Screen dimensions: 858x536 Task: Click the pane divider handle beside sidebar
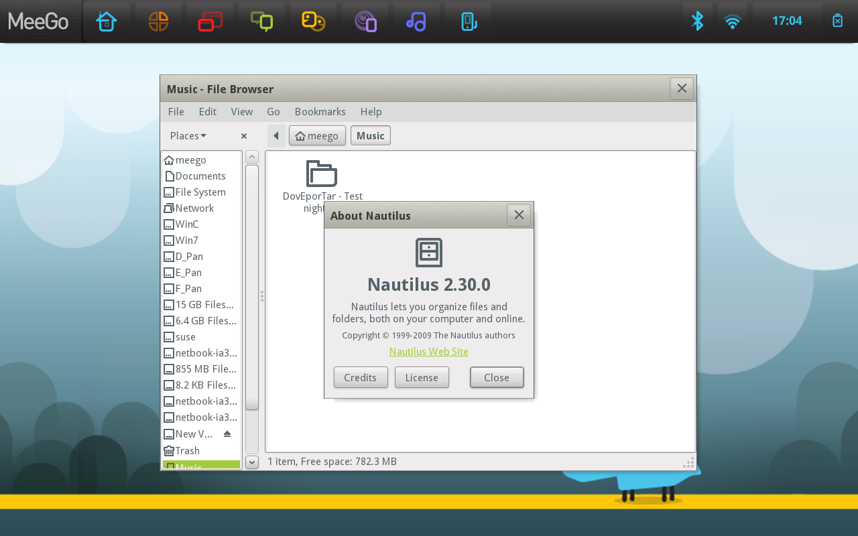(x=262, y=296)
